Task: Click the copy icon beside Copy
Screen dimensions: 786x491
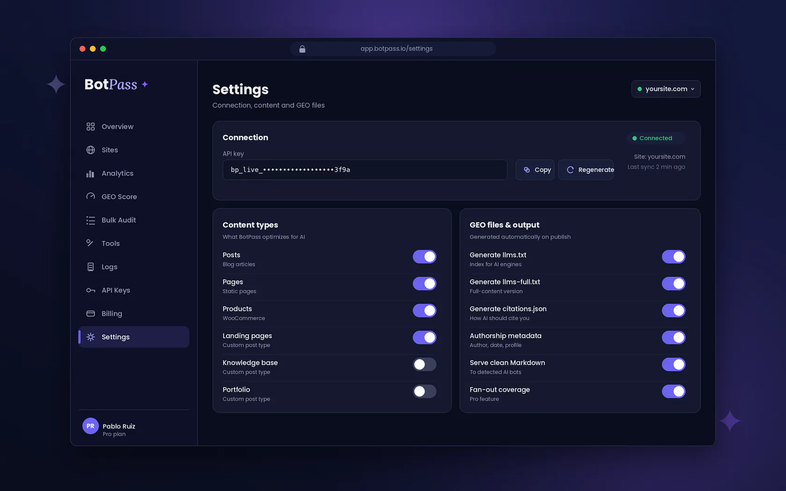Action: 527,170
